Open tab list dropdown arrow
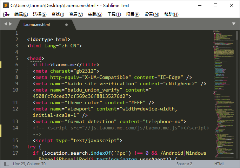This screenshot has width=240, height=168. (234, 24)
